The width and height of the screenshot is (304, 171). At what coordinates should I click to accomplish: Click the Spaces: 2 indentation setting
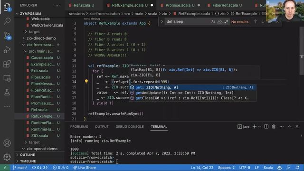click(226, 168)
